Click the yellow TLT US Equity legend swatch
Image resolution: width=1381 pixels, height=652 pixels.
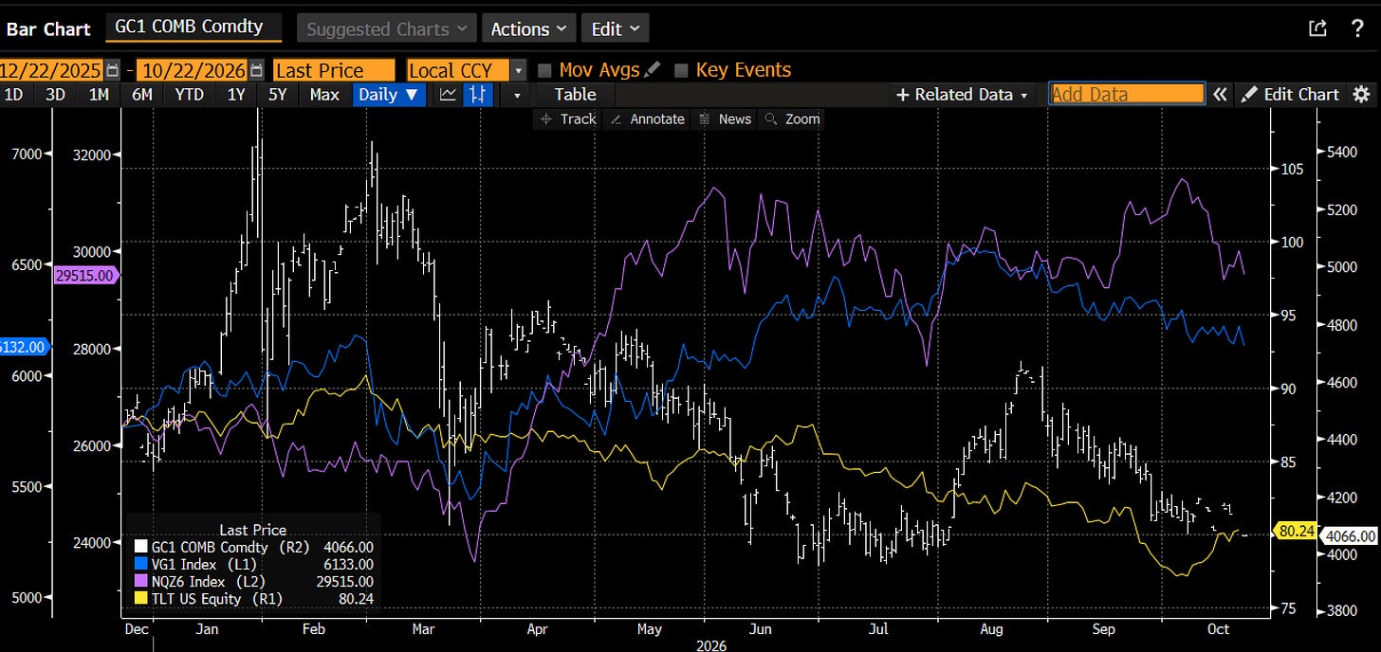[141, 599]
